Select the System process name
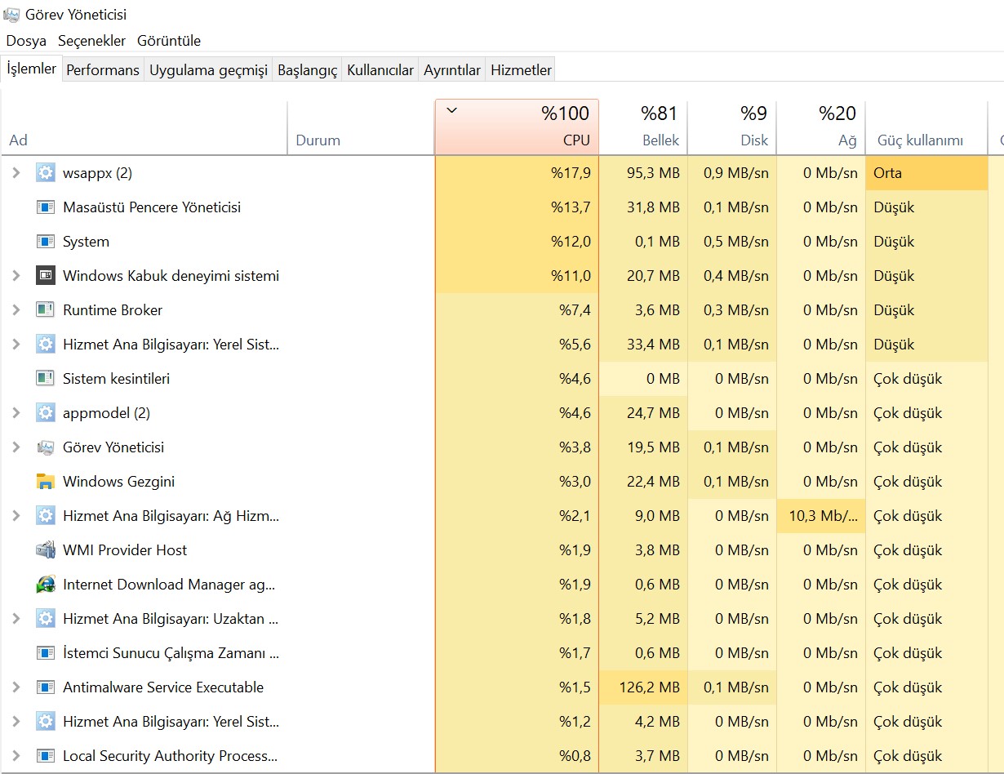The width and height of the screenshot is (1004, 774). click(x=86, y=242)
